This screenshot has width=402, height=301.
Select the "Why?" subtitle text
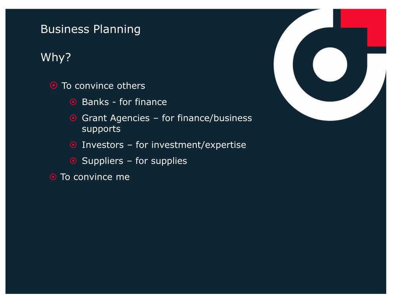(56, 57)
